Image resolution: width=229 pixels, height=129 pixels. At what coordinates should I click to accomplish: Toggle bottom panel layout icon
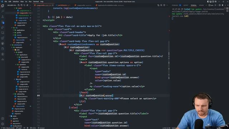click(211, 1)
